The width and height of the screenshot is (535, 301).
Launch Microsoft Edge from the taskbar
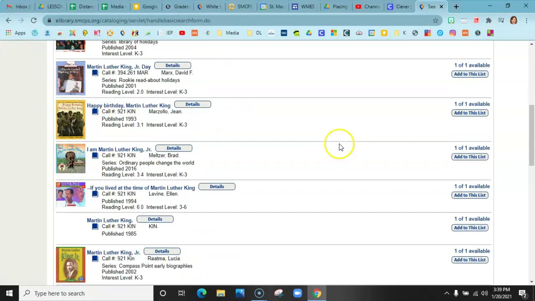(x=201, y=293)
